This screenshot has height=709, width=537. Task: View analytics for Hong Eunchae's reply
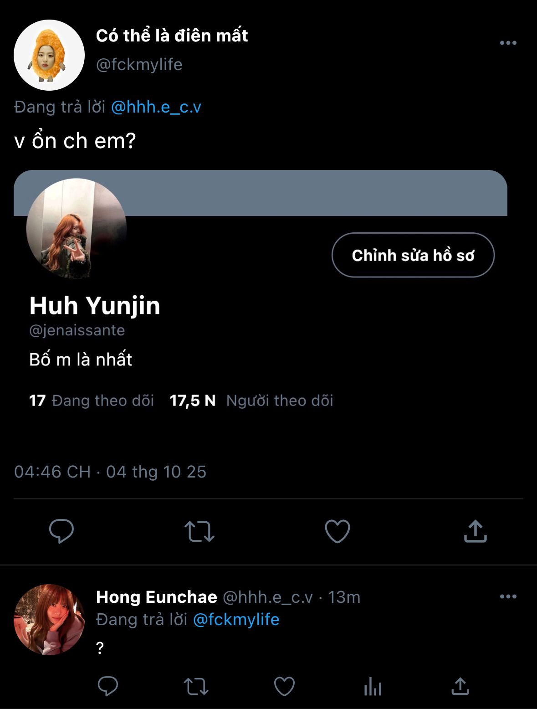coord(373,686)
